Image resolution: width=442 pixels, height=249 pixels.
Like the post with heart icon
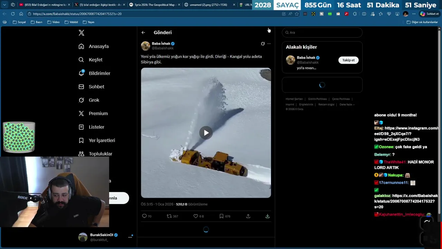tap(199, 216)
